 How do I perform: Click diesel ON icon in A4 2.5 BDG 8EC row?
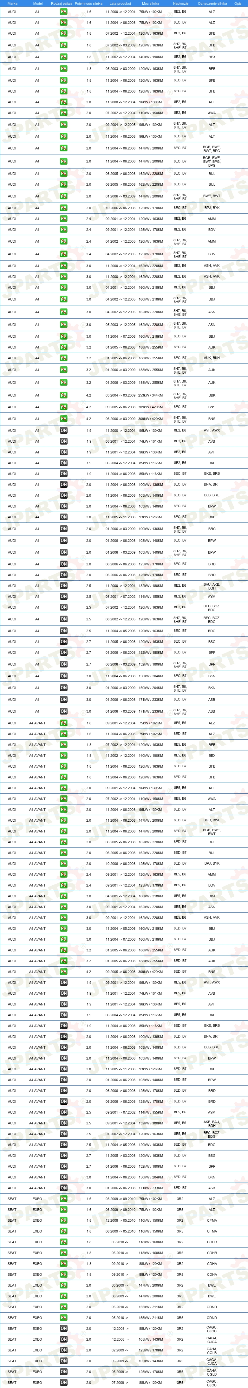[x=63, y=631]
